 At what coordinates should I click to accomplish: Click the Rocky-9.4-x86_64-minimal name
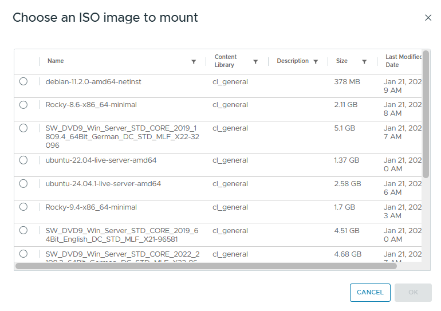pos(91,207)
